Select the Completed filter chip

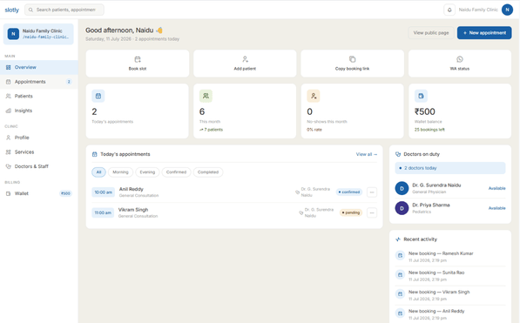point(208,172)
